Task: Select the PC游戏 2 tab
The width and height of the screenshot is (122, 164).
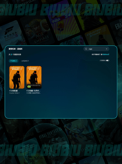Action: [14, 61]
